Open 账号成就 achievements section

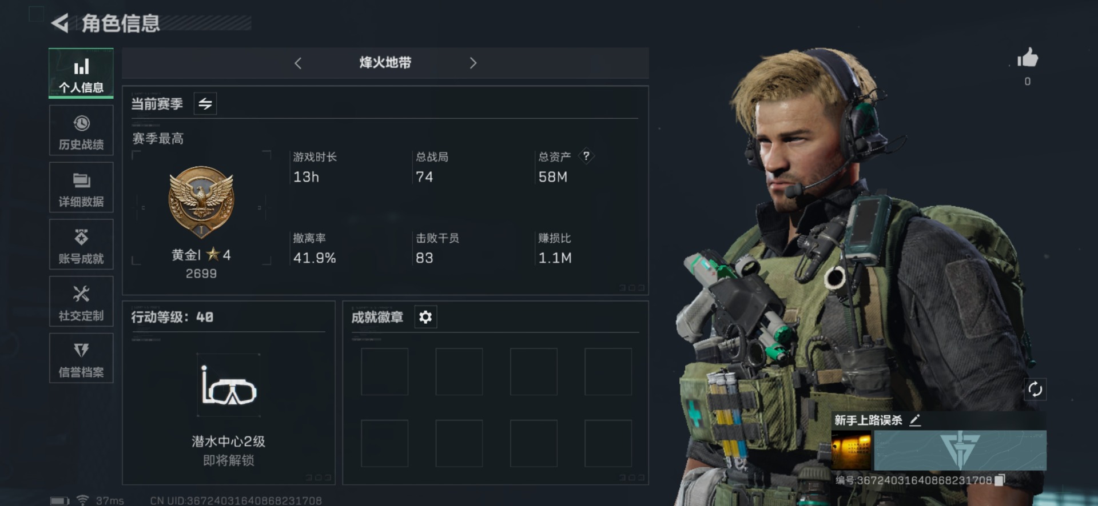point(81,245)
